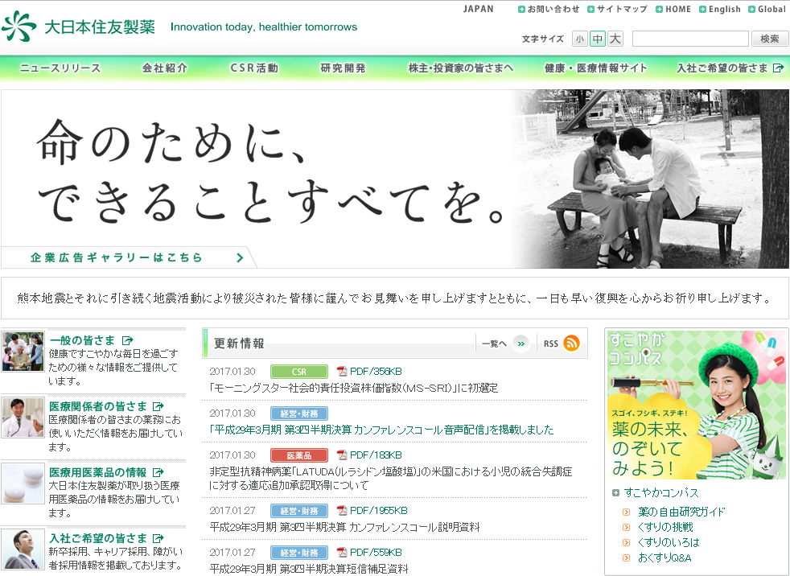Open 研究開発 menu
The width and height of the screenshot is (790, 576).
pyautogui.click(x=343, y=68)
